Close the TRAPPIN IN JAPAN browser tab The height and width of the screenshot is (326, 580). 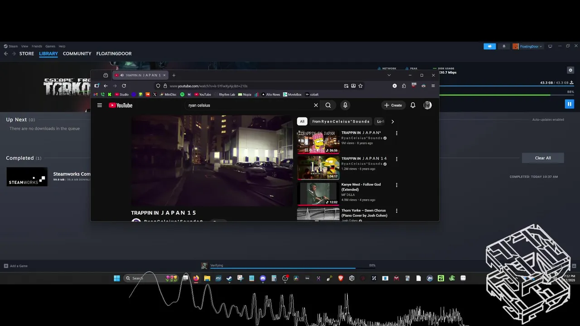[164, 75]
